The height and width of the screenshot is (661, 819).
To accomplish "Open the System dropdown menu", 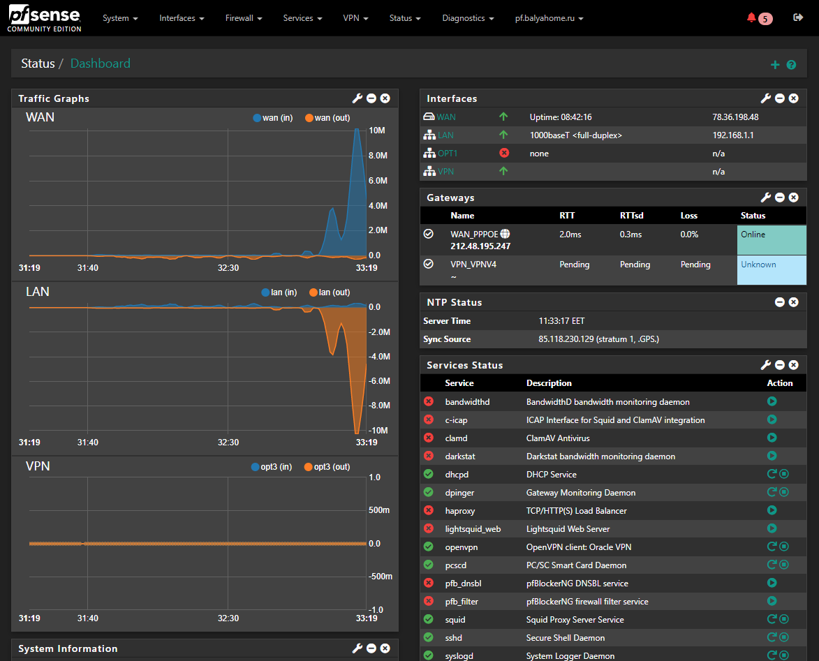I will (x=120, y=18).
